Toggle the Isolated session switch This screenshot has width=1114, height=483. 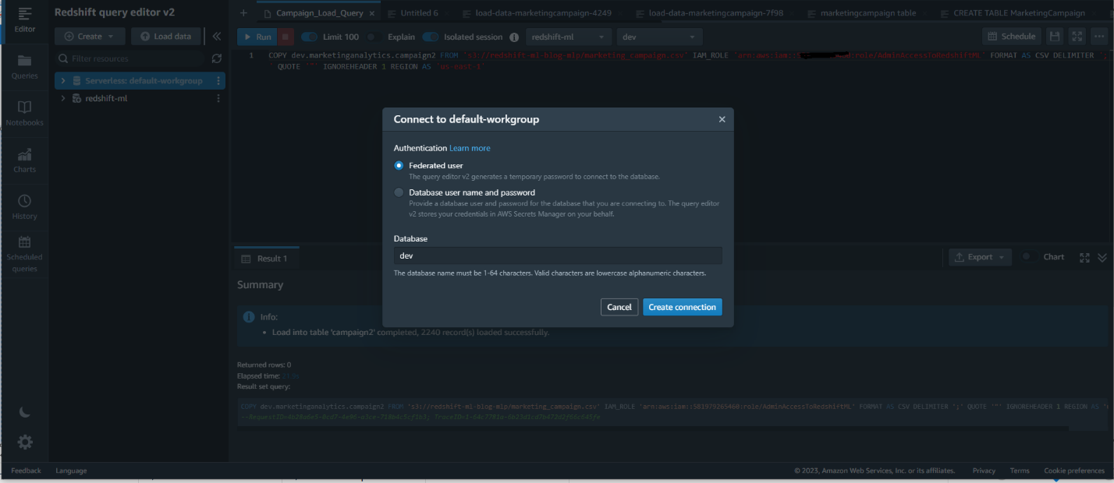click(x=430, y=37)
